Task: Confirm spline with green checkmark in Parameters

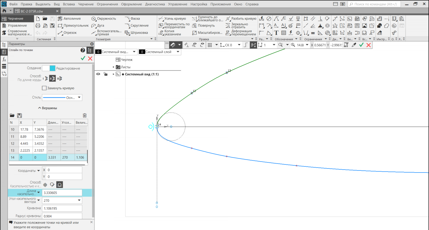Action: click(x=83, y=58)
